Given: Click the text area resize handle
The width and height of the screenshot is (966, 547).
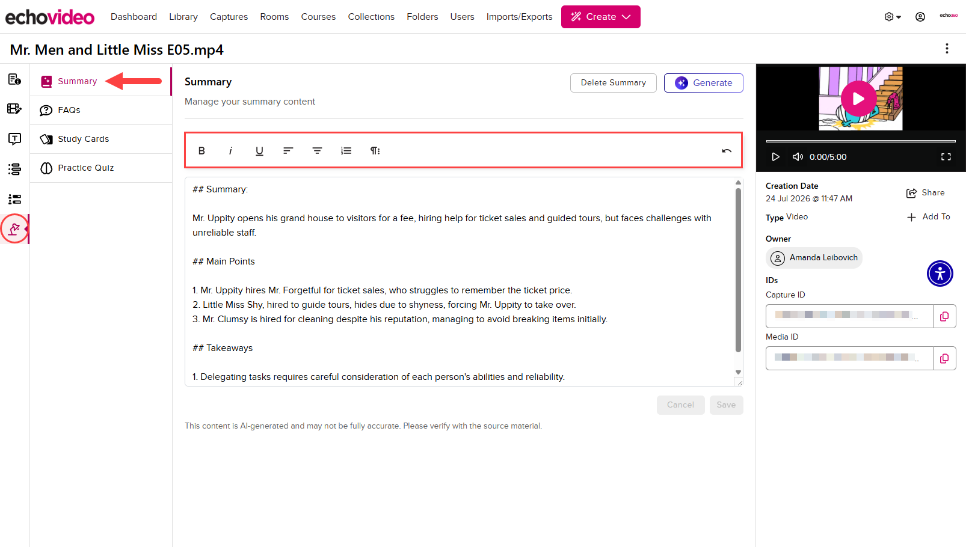Looking at the screenshot, I should point(739,382).
